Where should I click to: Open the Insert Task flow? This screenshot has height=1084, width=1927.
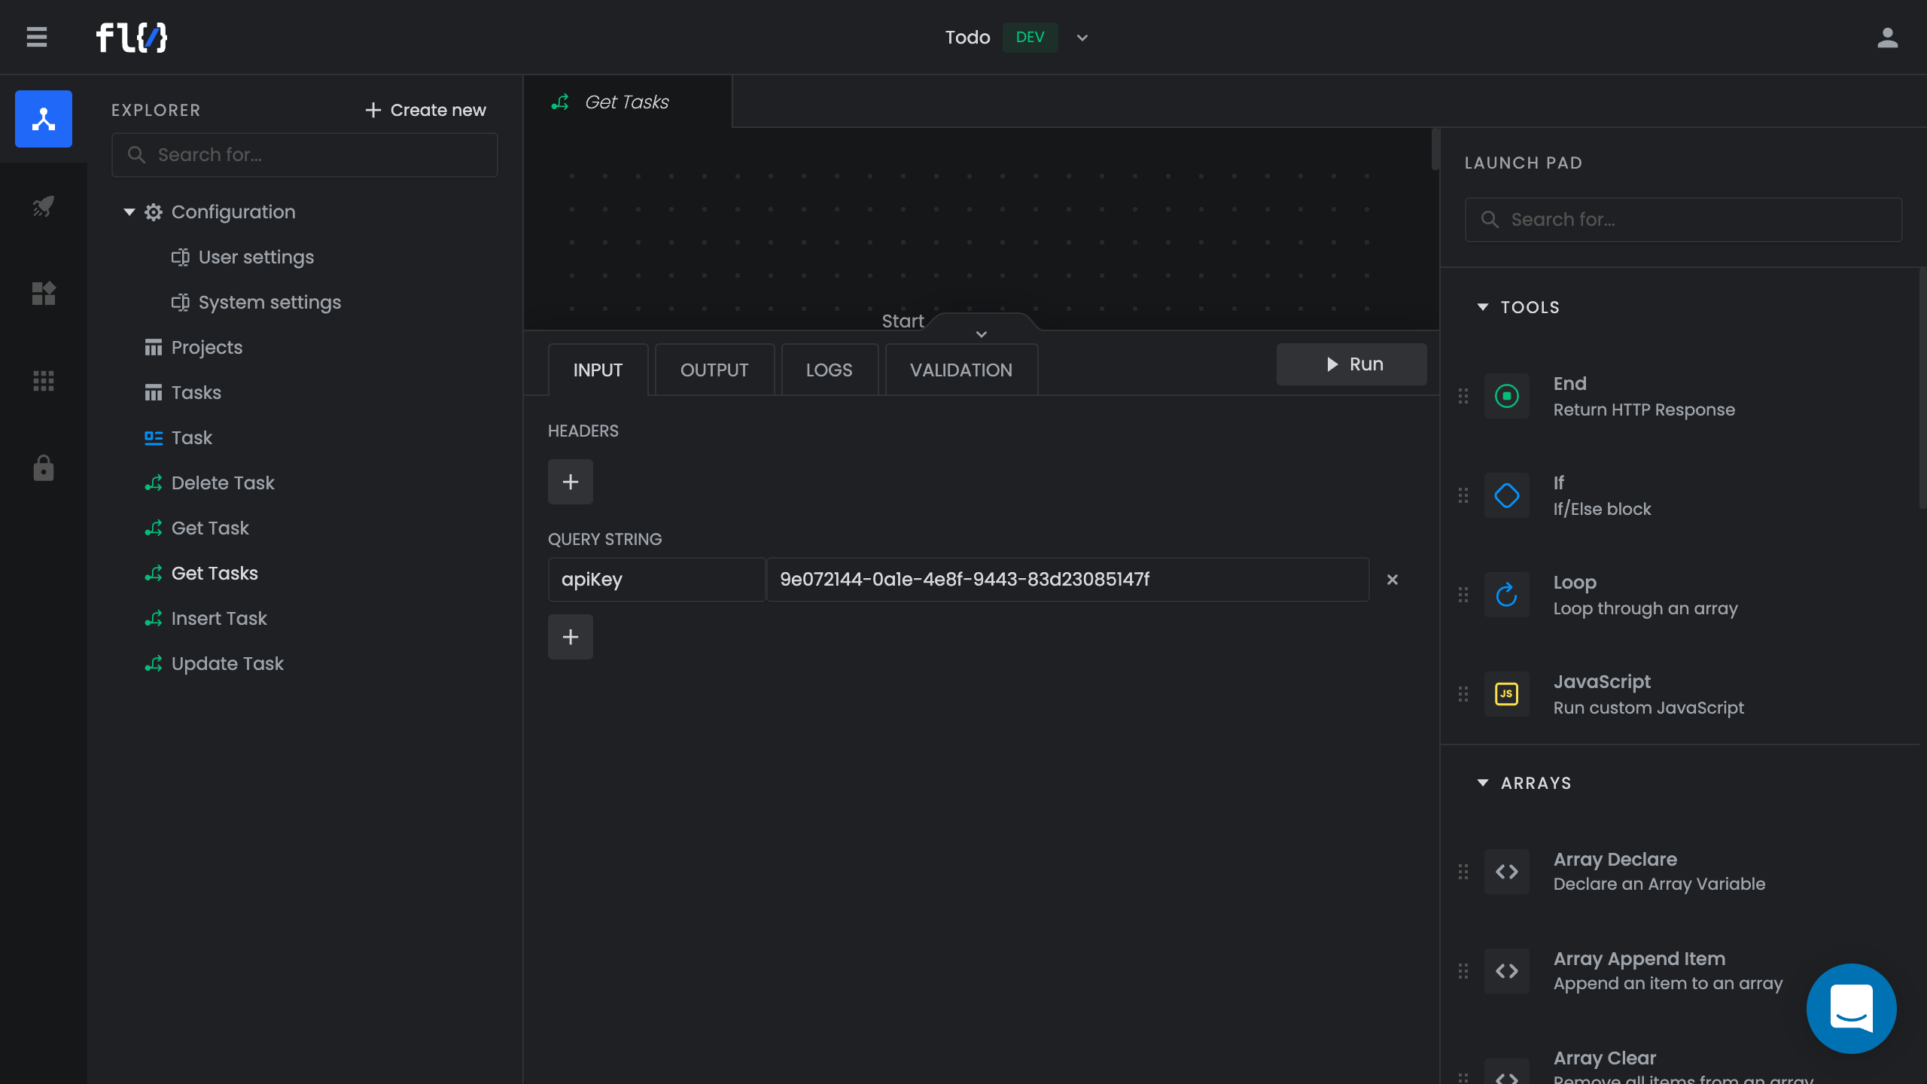pos(219,619)
